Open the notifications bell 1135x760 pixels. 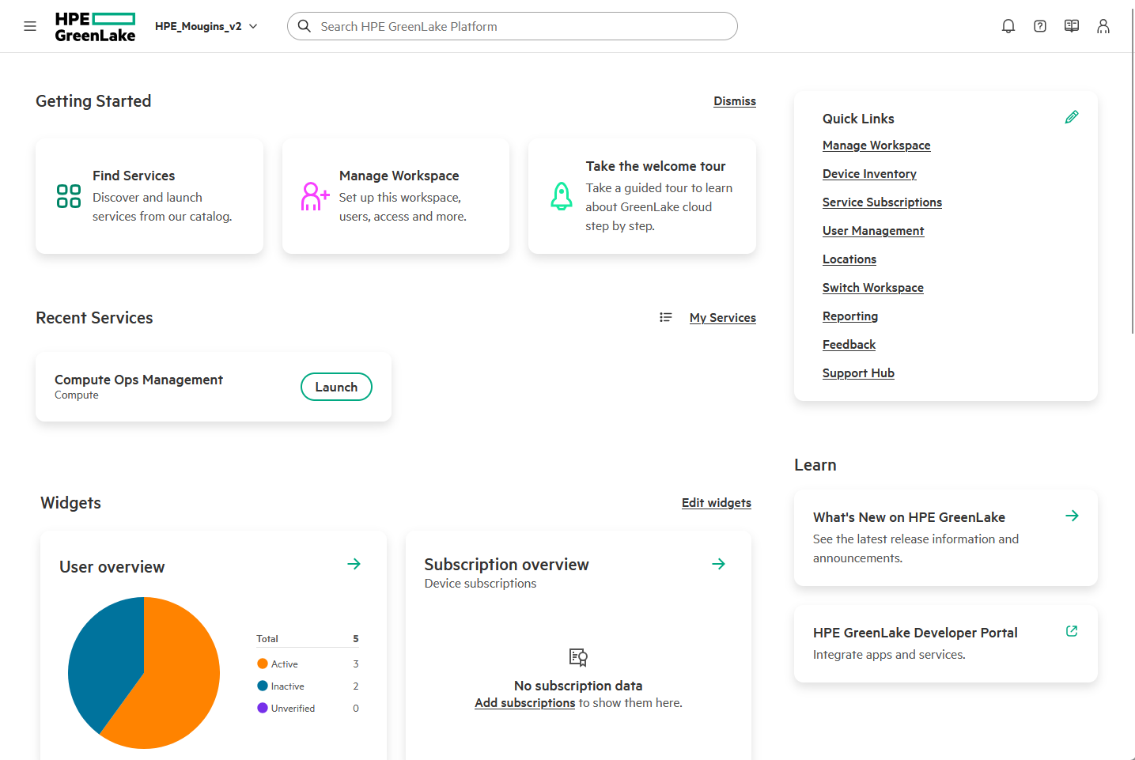[x=1008, y=26]
